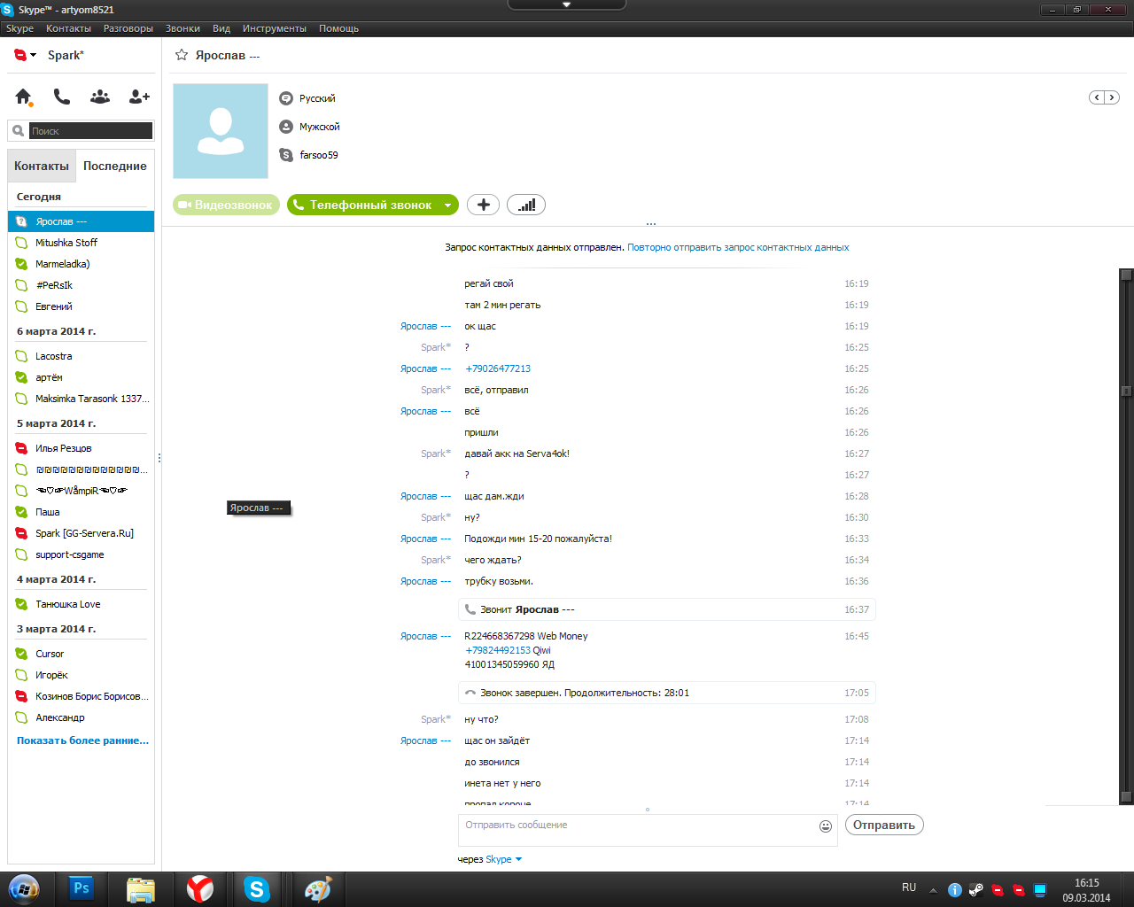1134x907 pixels.
Task: Click Показать более ранние link
Action: coord(82,740)
